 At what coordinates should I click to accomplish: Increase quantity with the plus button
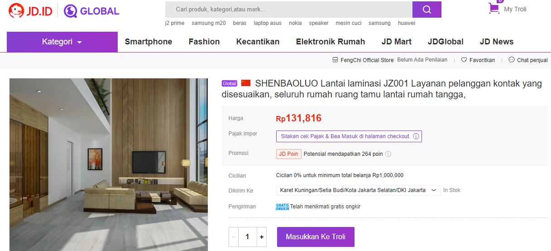tap(262, 237)
